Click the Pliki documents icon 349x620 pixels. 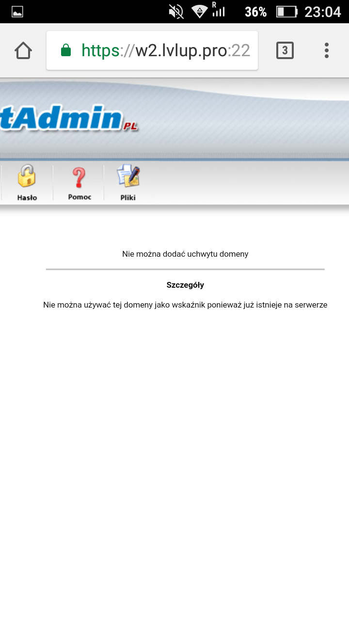pos(128,176)
